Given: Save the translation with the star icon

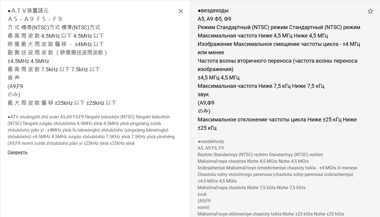Looking at the screenshot, I should point(370,11).
